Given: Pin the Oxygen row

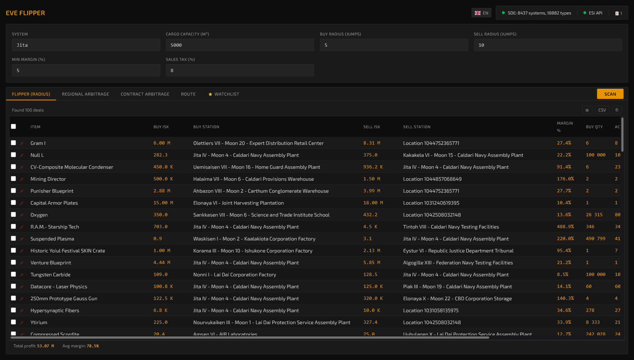Looking at the screenshot, I should click(22, 215).
